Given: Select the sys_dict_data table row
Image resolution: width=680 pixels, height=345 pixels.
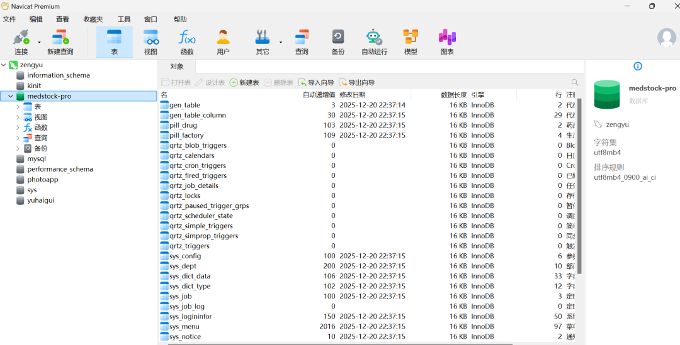Looking at the screenshot, I should 368,276.
